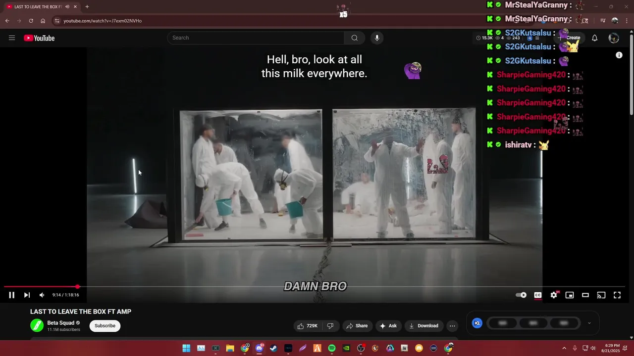Click the vidIQ round logo button
634x356 pixels.
(x=477, y=323)
